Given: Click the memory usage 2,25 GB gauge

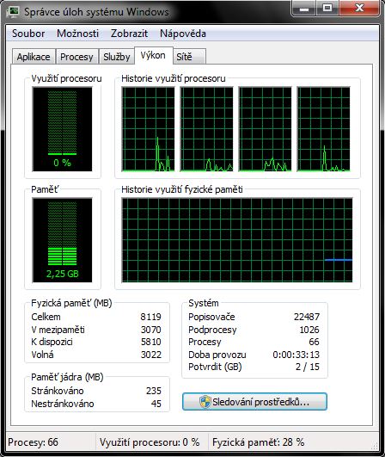Looking at the screenshot, I should pyautogui.click(x=62, y=240).
